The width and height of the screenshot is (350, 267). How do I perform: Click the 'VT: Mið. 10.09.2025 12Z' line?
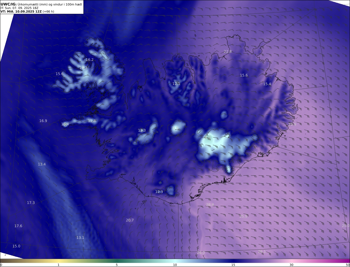[27, 11]
